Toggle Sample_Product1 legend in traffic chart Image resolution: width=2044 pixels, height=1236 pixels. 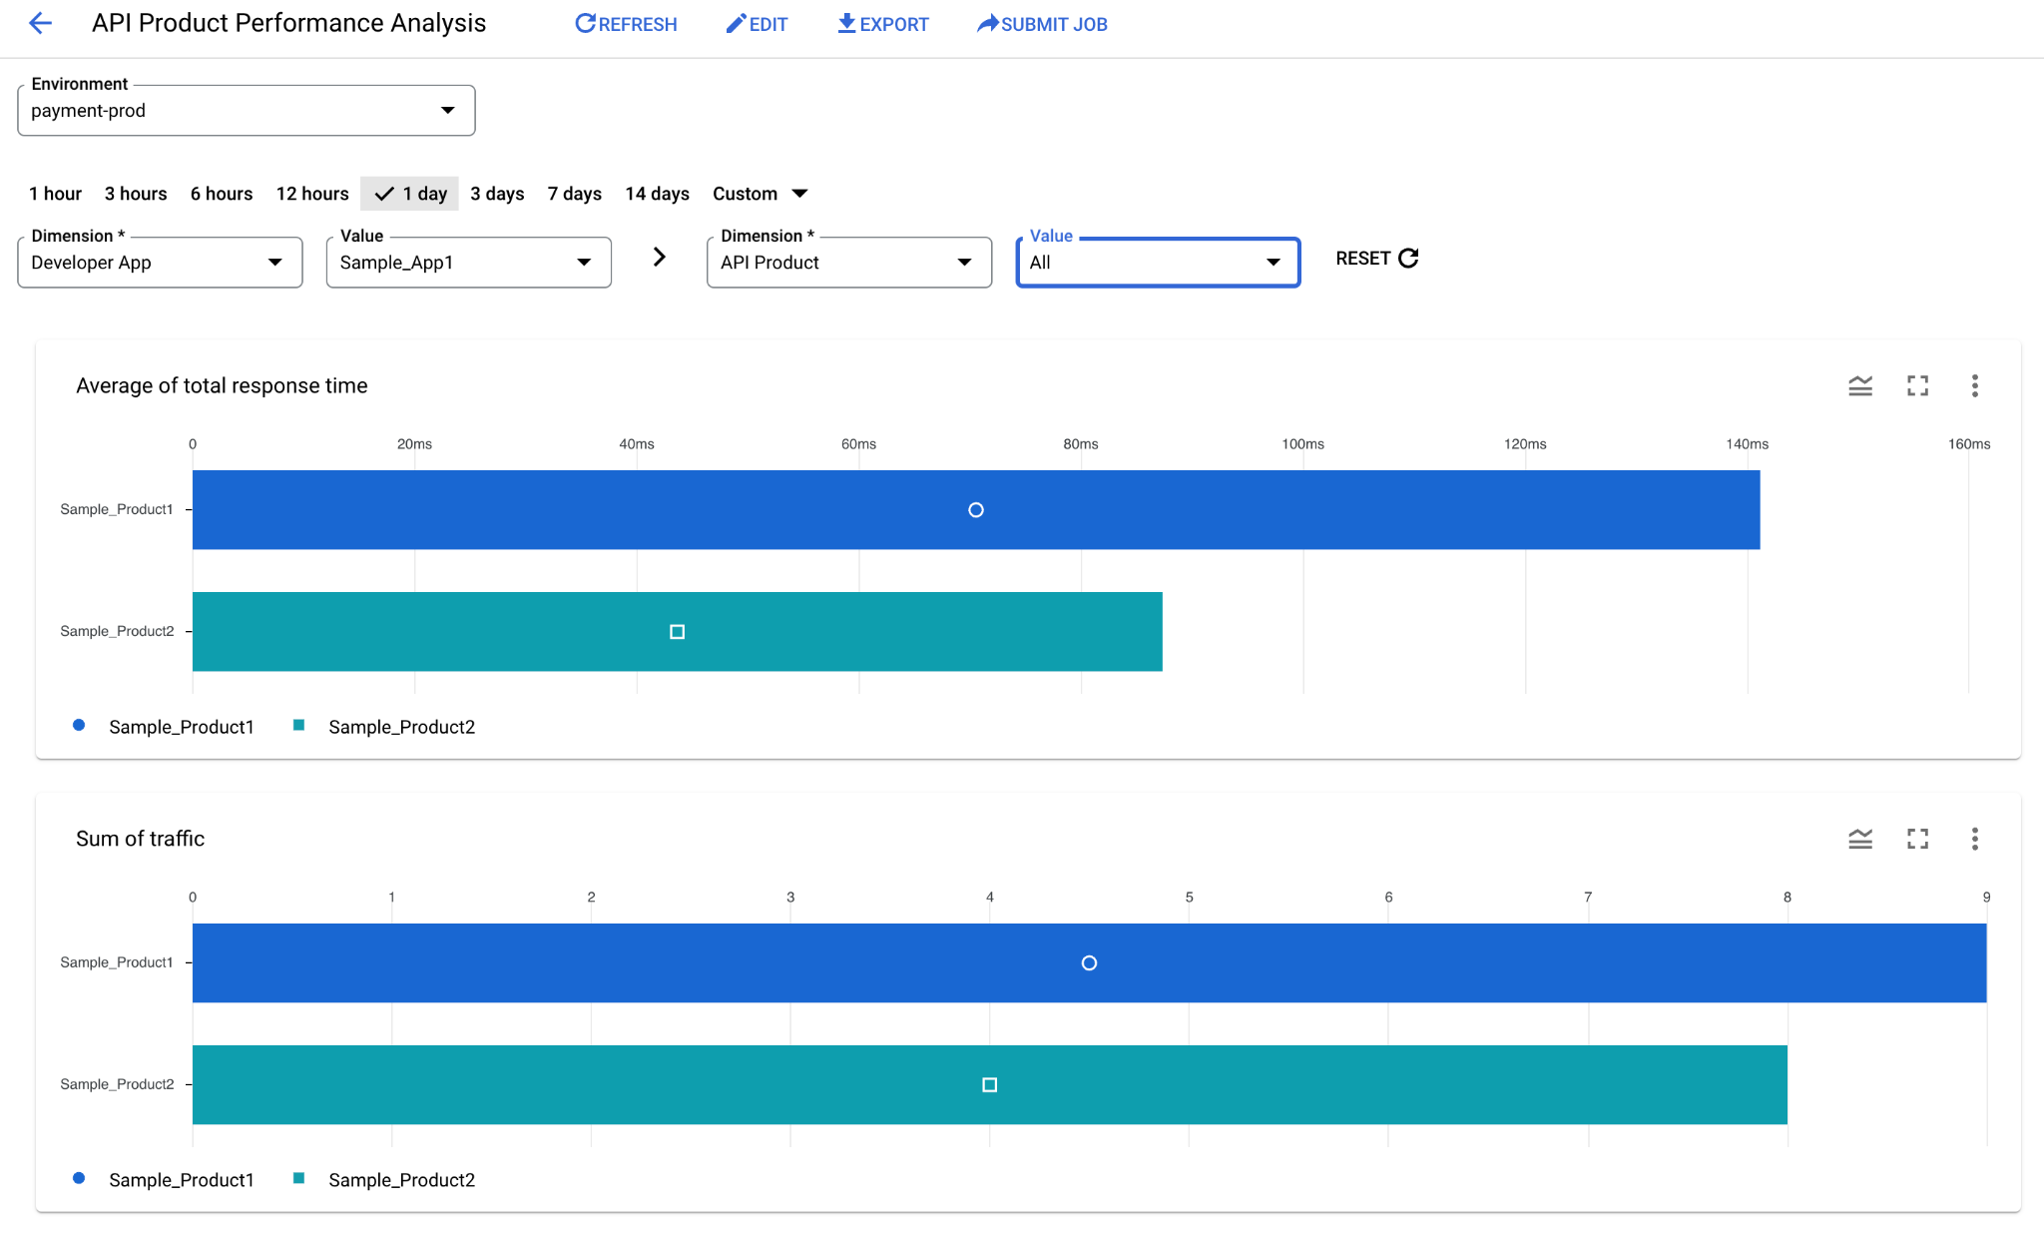coord(164,1180)
